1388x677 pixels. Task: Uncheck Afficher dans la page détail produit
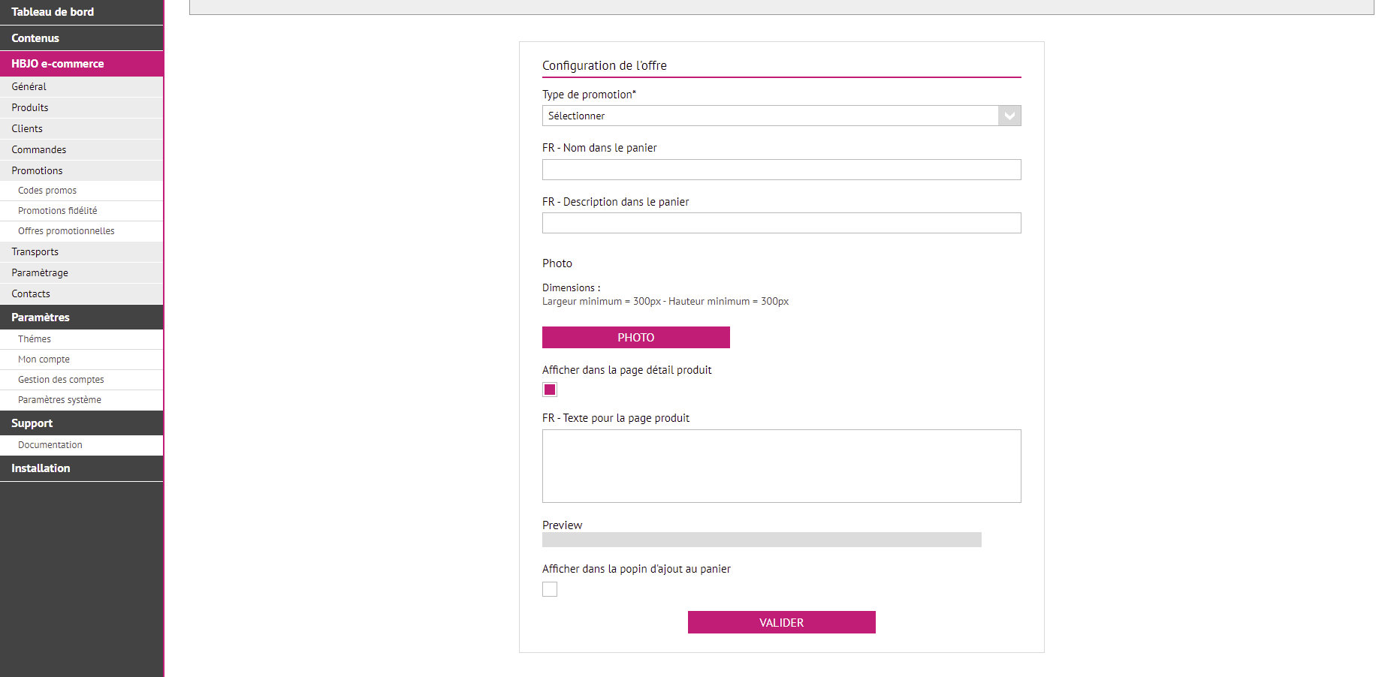pyautogui.click(x=550, y=390)
